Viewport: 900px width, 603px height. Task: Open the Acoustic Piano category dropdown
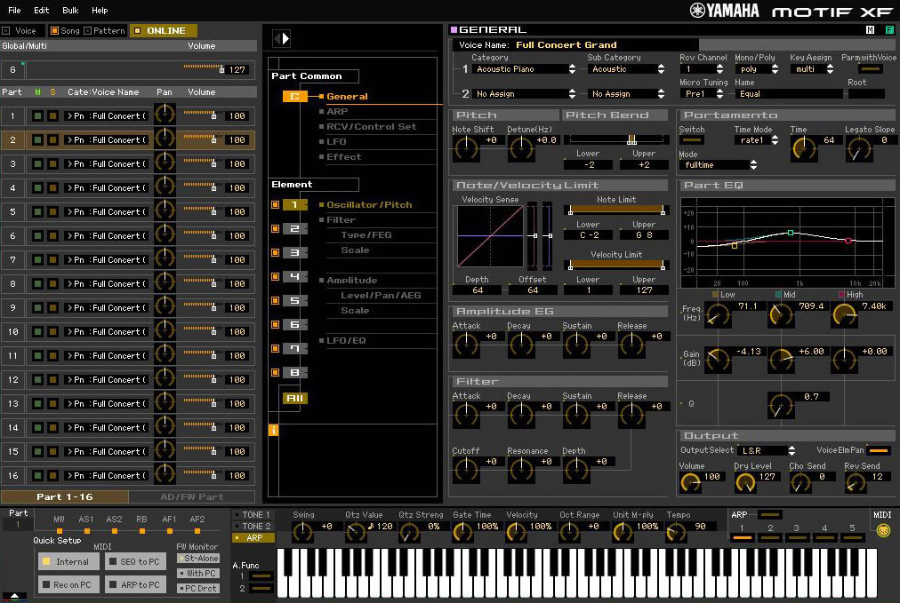click(525, 69)
